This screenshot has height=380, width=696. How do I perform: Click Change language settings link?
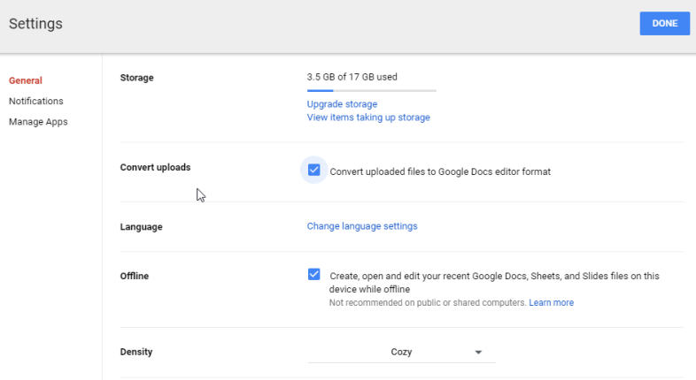tap(362, 226)
